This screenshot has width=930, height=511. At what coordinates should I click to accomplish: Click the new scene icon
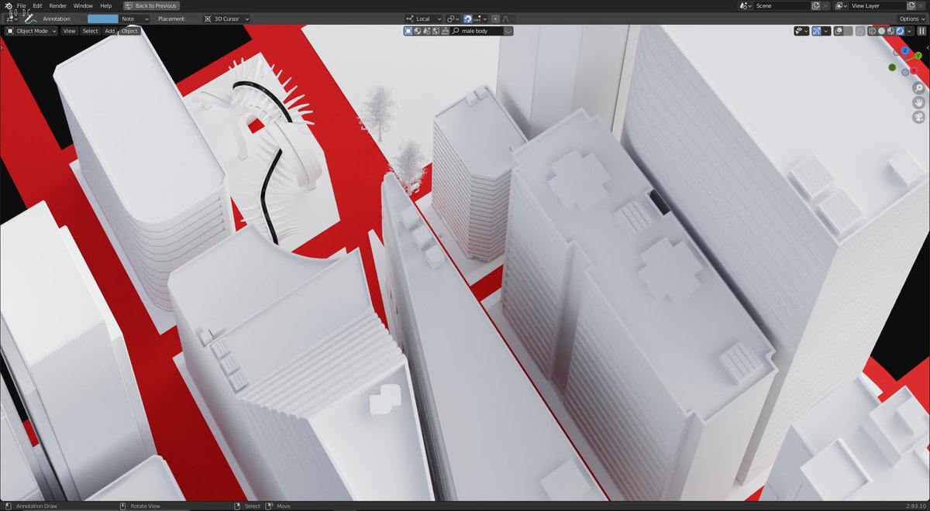[816, 5]
